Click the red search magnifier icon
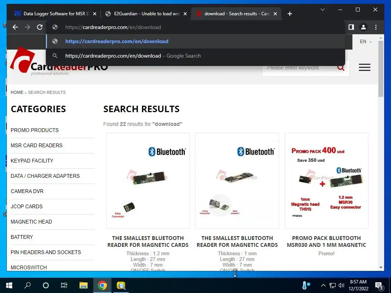Screen dimensions: 391x293 click(341, 68)
